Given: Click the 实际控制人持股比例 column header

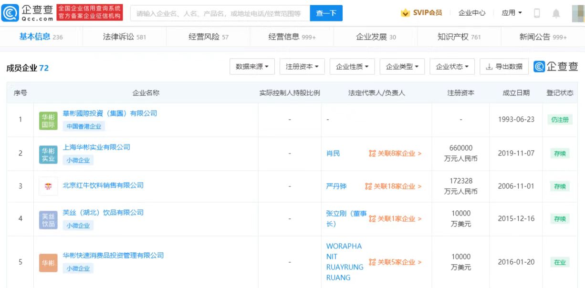Looking at the screenshot, I should [290, 93].
